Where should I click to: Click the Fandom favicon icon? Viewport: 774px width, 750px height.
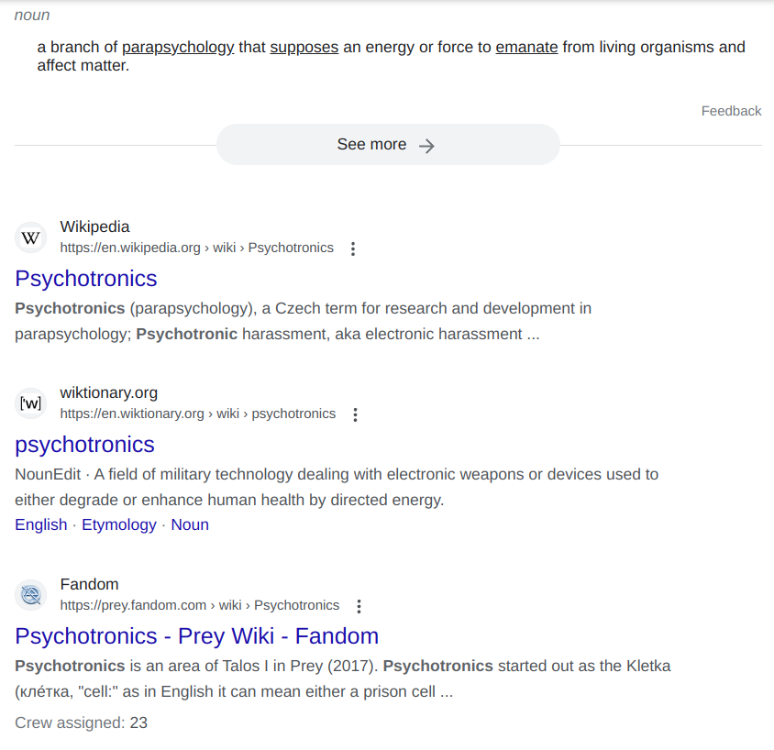[30, 596]
